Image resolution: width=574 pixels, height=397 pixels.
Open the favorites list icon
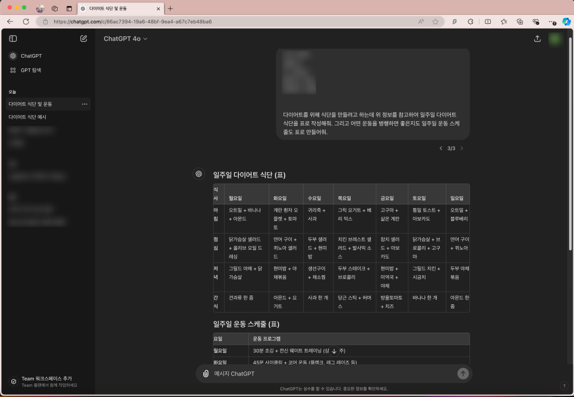(x=504, y=21)
